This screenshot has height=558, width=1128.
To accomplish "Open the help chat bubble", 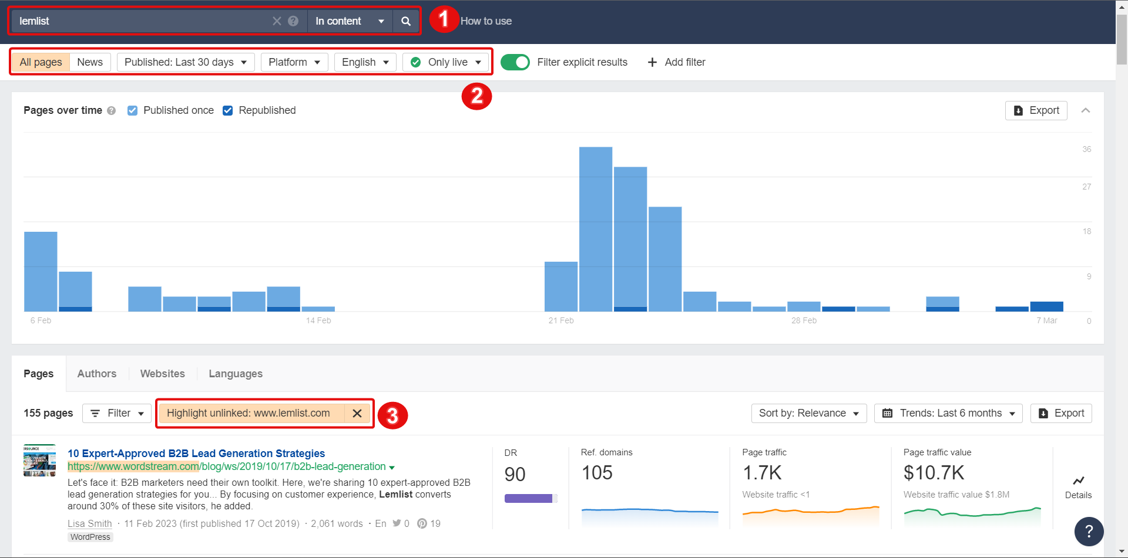I will [x=1089, y=531].
